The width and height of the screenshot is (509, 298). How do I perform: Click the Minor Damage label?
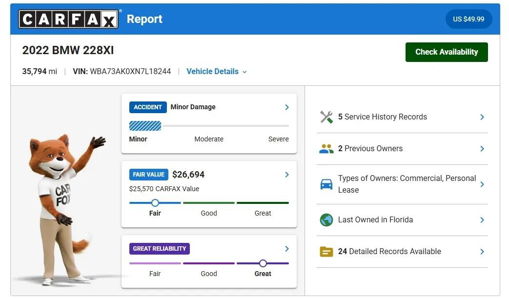pos(193,107)
